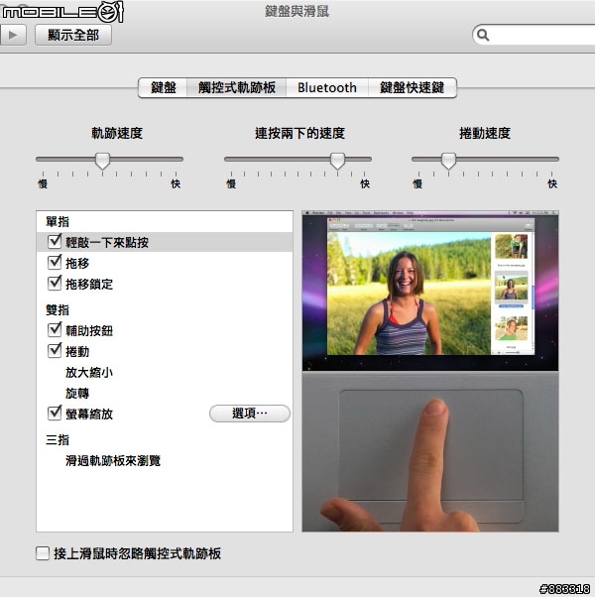Image resolution: width=595 pixels, height=597 pixels.
Task: Select the 旋轉 gesture row
Action: click(x=165, y=393)
